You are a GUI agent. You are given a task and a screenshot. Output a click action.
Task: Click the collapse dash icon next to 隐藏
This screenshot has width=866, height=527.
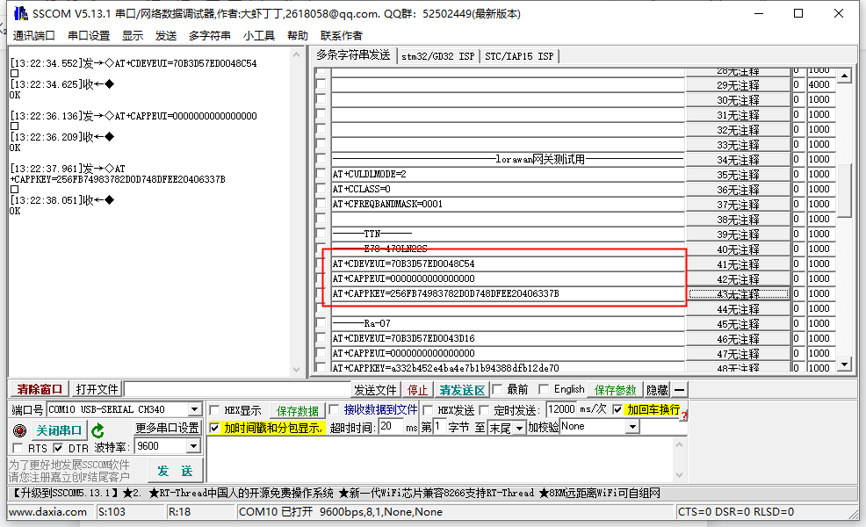pyautogui.click(x=677, y=389)
